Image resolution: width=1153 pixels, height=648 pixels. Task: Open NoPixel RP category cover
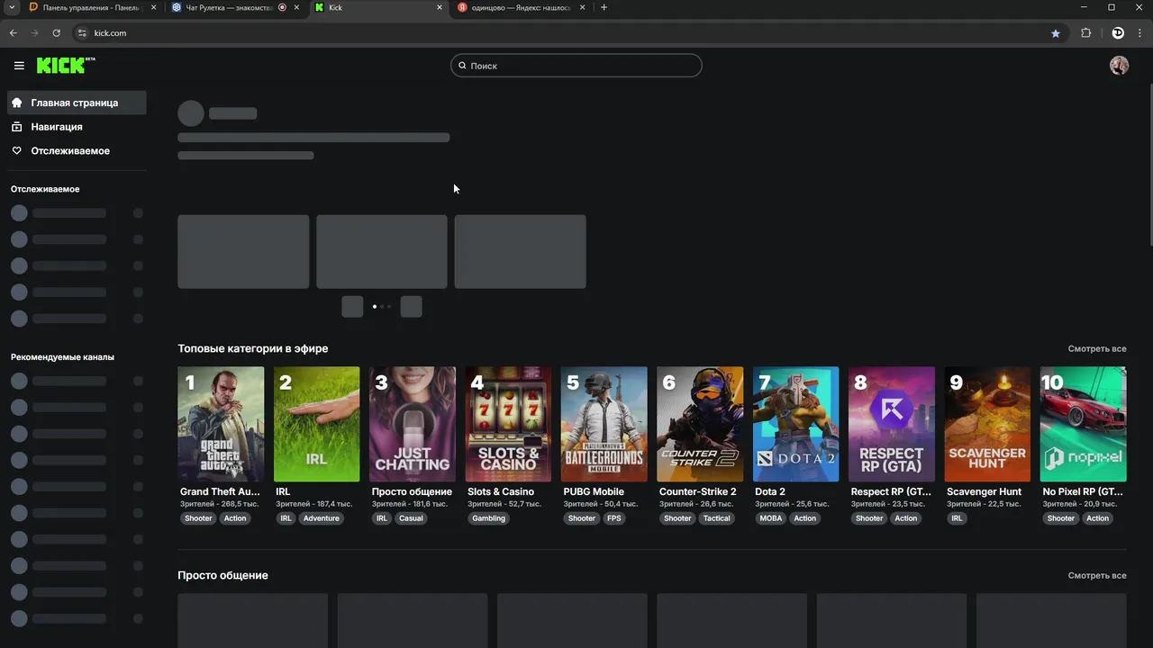1083,424
